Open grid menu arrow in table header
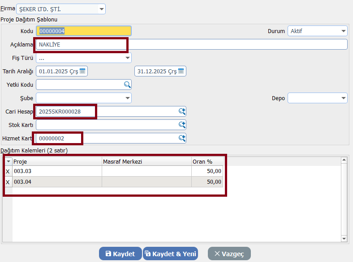 pos(8,161)
